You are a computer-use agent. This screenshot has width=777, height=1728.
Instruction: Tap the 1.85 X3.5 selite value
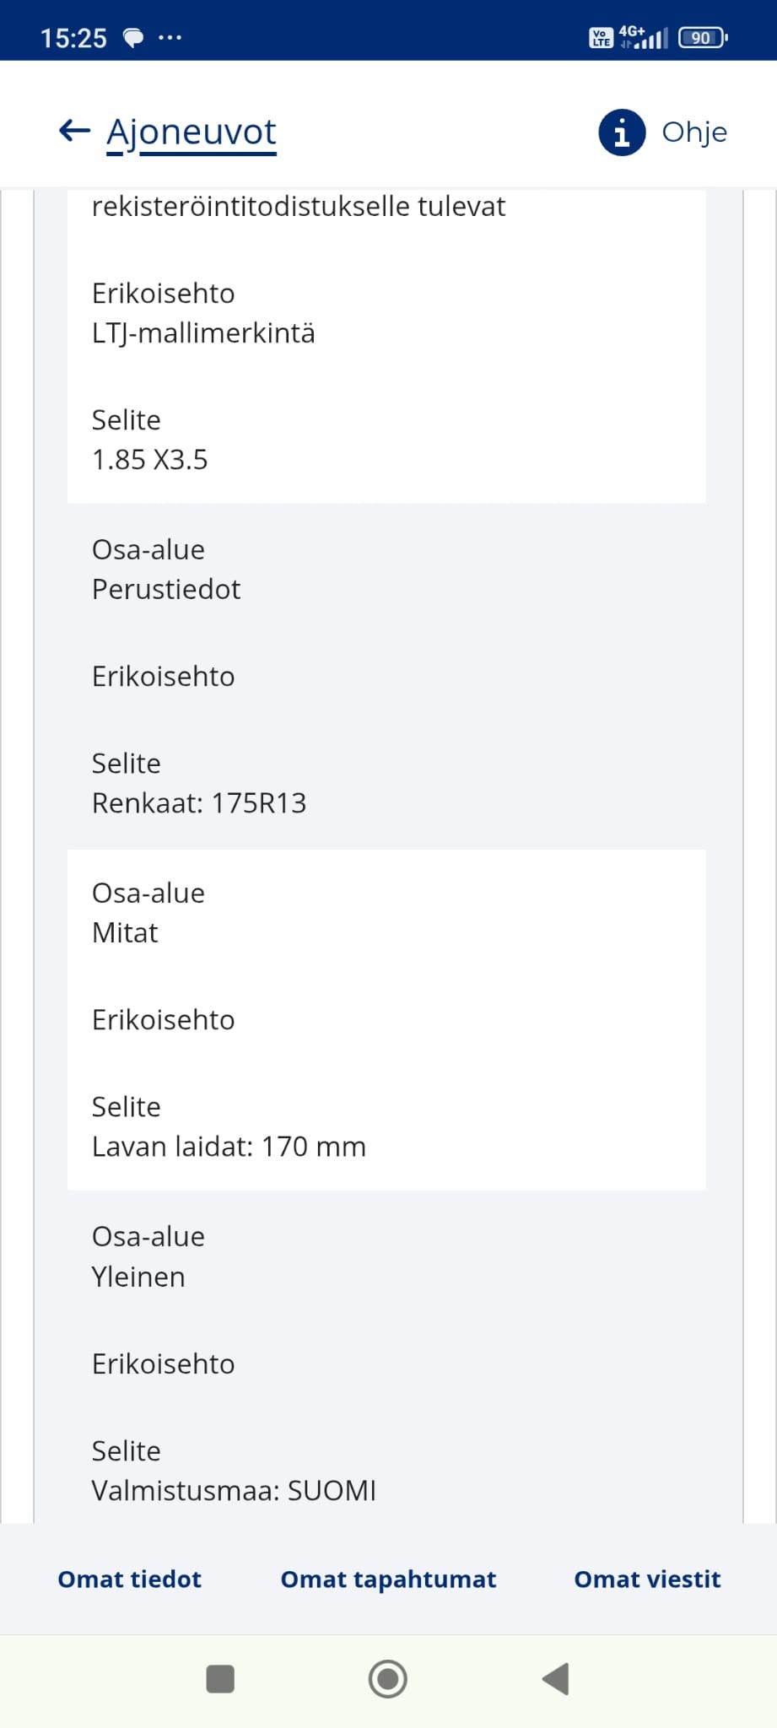pyautogui.click(x=149, y=460)
